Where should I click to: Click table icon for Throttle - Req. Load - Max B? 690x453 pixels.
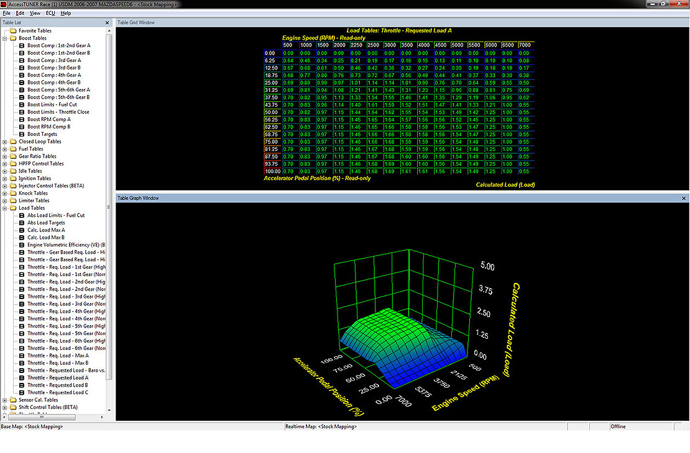pyautogui.click(x=22, y=363)
